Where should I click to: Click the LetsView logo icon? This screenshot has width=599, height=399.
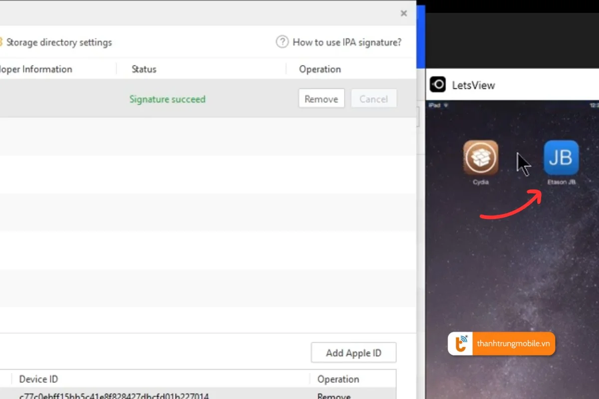(438, 85)
